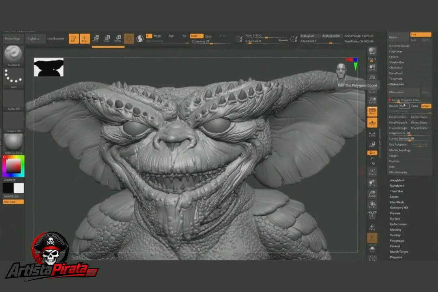The image size is (438, 292).
Task: Click the Live Boolean button
Action: tap(56, 39)
